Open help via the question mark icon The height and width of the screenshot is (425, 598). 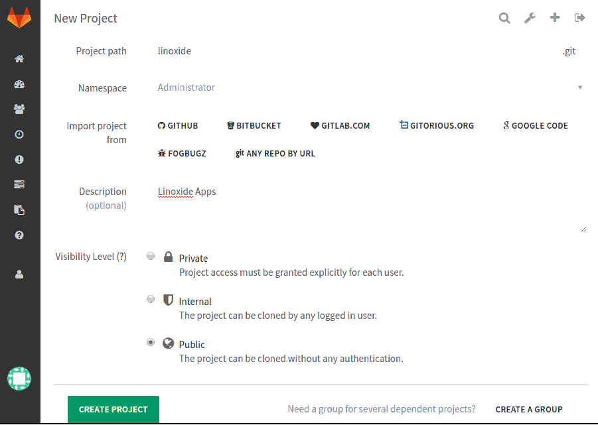click(19, 235)
